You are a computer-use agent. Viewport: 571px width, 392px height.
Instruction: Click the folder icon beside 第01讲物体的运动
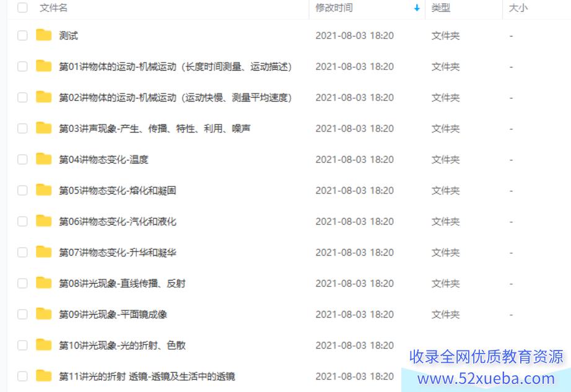point(44,66)
